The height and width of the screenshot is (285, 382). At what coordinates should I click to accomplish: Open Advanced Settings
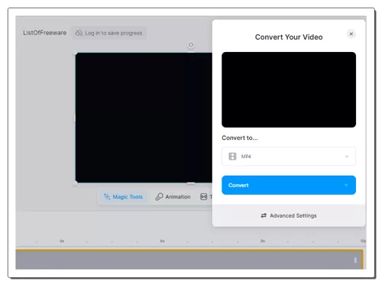(x=289, y=215)
